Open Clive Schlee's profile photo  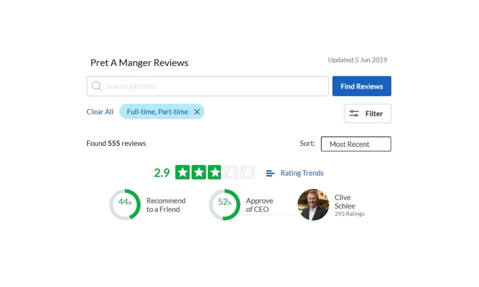point(313,205)
